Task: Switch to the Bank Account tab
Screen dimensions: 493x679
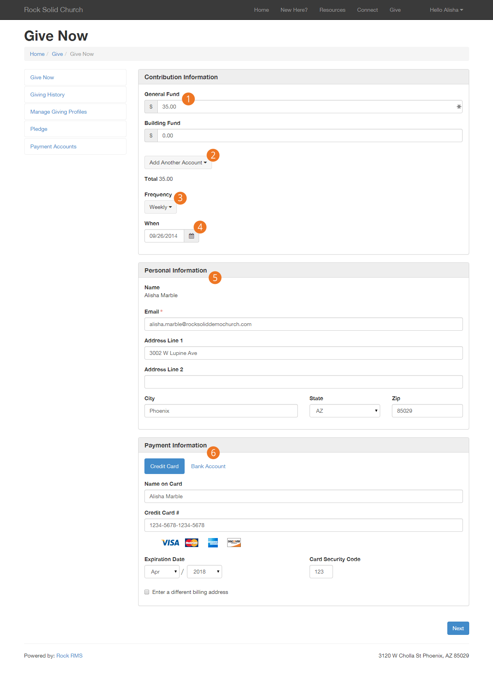Action: [x=208, y=466]
